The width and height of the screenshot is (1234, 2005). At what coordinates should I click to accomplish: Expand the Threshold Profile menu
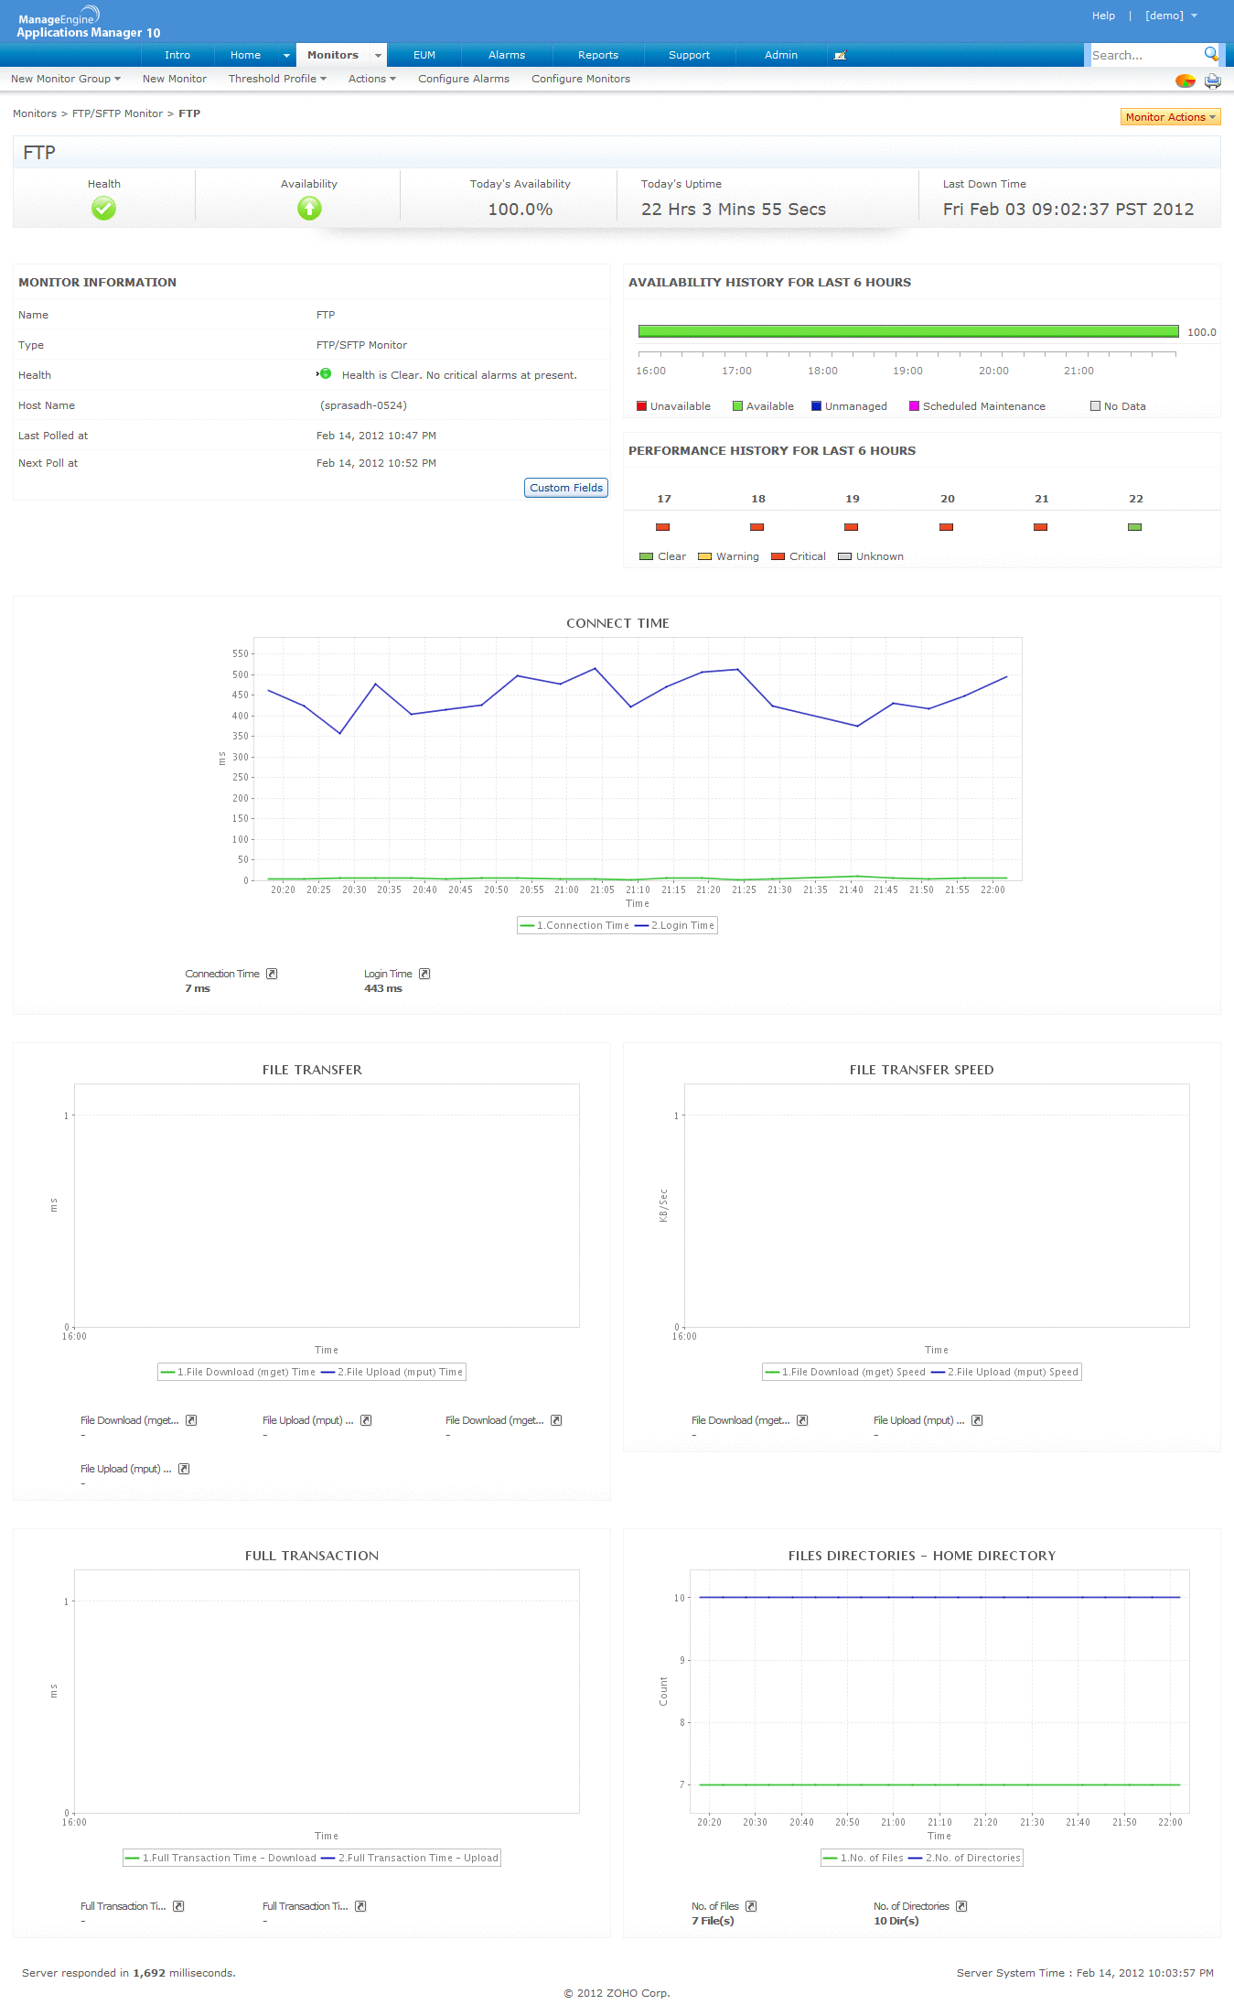(277, 79)
